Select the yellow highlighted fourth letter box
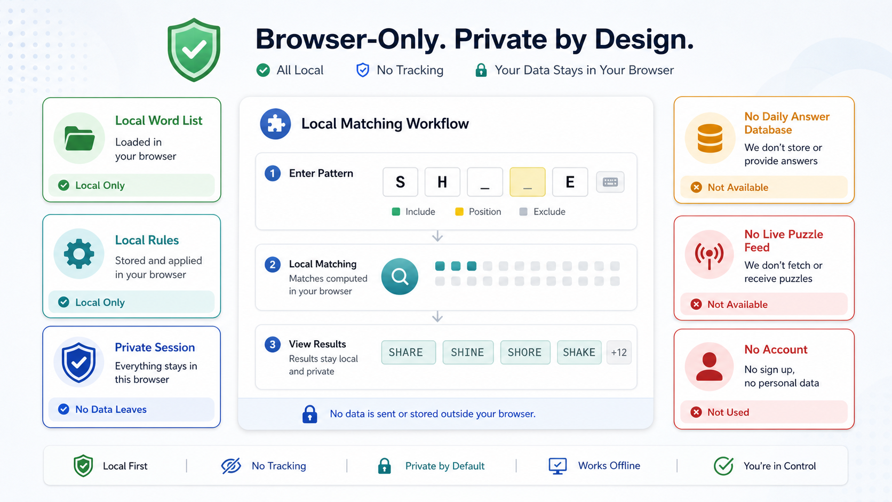Screen dimensions: 892x502 pos(528,182)
